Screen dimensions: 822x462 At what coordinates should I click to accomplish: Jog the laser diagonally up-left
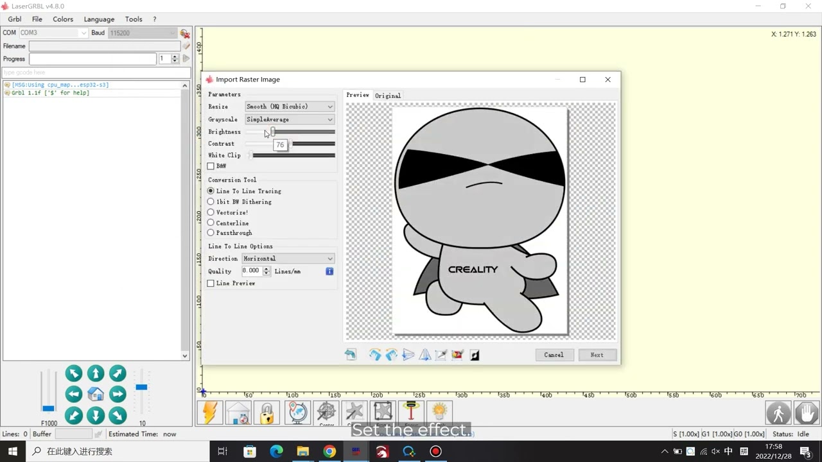(x=74, y=373)
